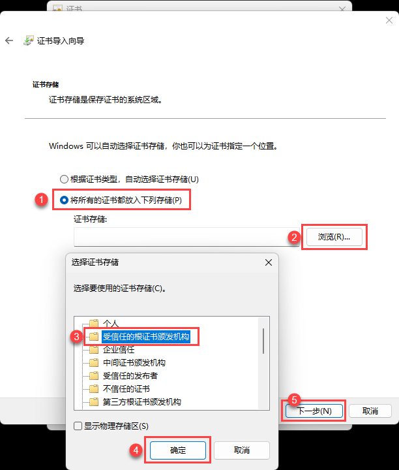Click the folder icon of 受信任的根证书颁发机构
Screen dimensions: 399x470
94,336
